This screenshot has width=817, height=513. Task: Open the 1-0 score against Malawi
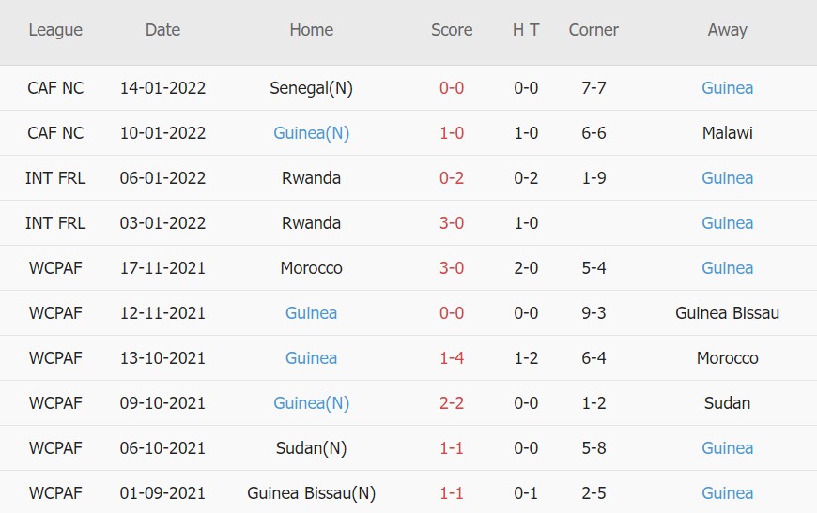point(452,133)
